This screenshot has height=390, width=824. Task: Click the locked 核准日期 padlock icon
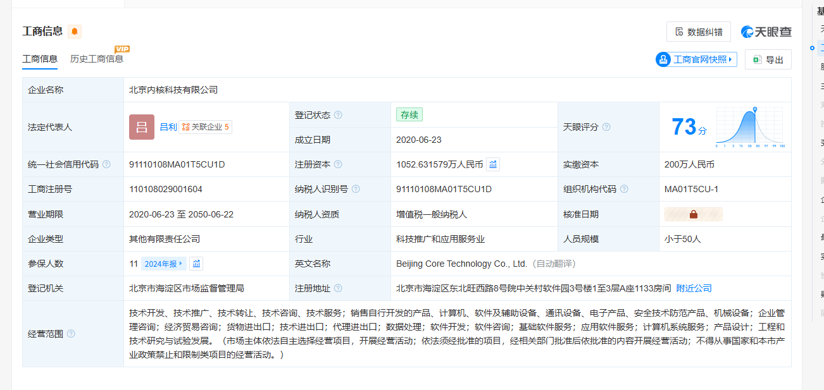tap(693, 214)
